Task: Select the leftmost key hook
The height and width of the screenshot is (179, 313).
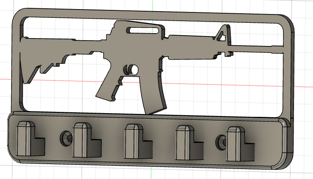Action: pos(30,138)
